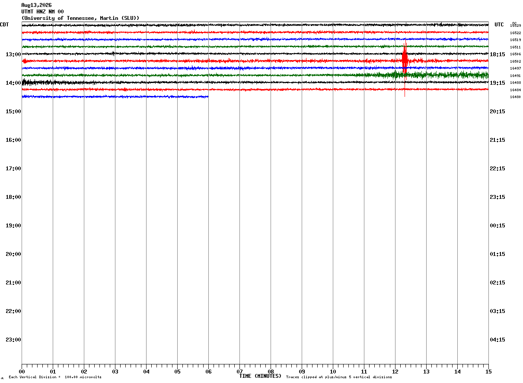Click the large red seismic spike near minute 12
The height and width of the screenshot is (383, 523).
point(405,61)
